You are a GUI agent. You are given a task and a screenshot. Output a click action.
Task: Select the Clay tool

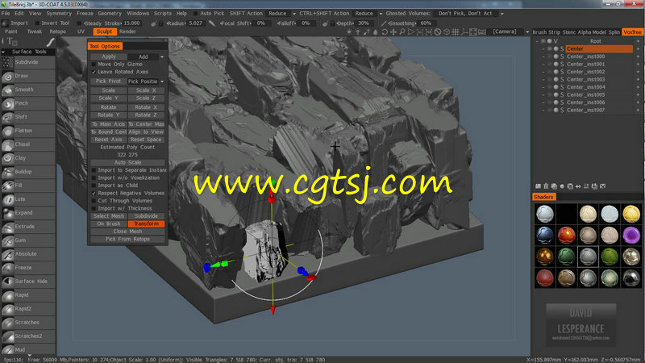pyautogui.click(x=28, y=158)
